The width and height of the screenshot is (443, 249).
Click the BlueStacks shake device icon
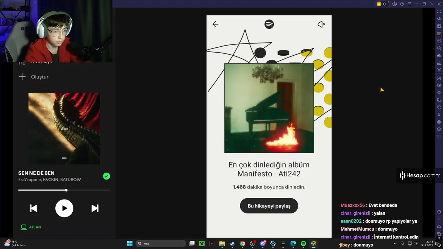click(x=439, y=107)
